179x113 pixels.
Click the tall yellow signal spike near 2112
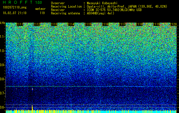(32, 108)
